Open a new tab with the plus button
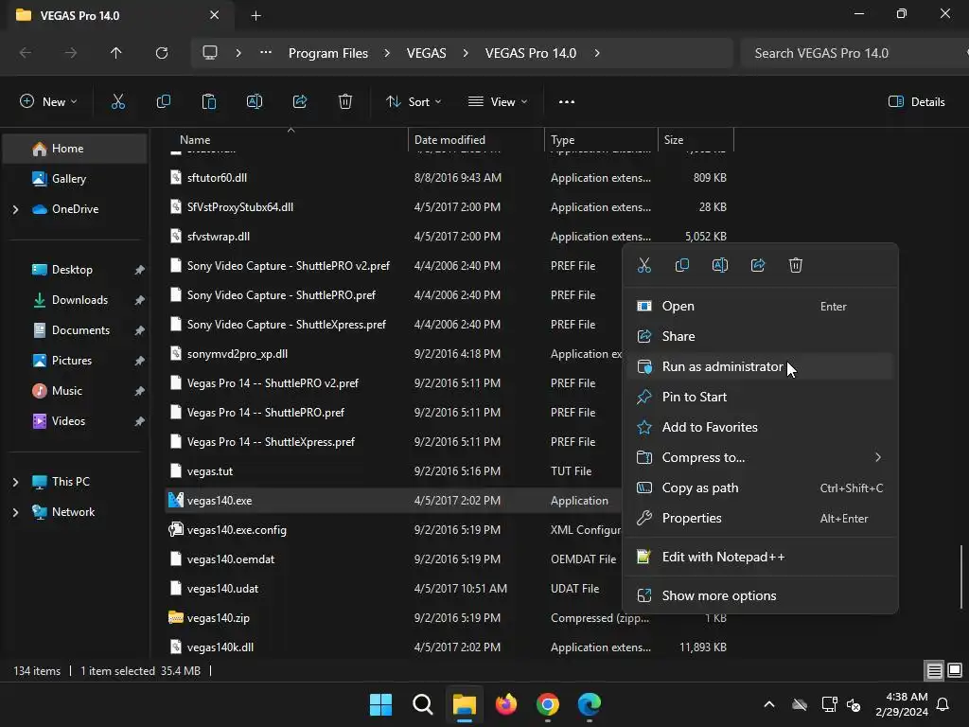This screenshot has height=727, width=969. (x=255, y=16)
